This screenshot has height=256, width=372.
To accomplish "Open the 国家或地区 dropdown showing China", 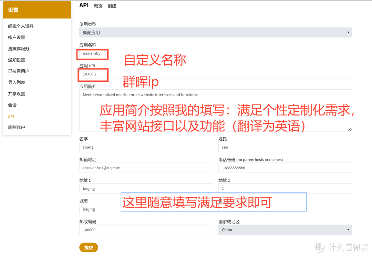I will tap(285, 229).
